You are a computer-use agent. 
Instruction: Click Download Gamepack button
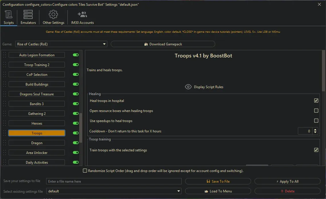163,44
